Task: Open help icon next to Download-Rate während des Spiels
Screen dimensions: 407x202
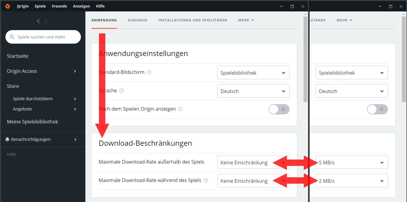Action: (x=206, y=181)
